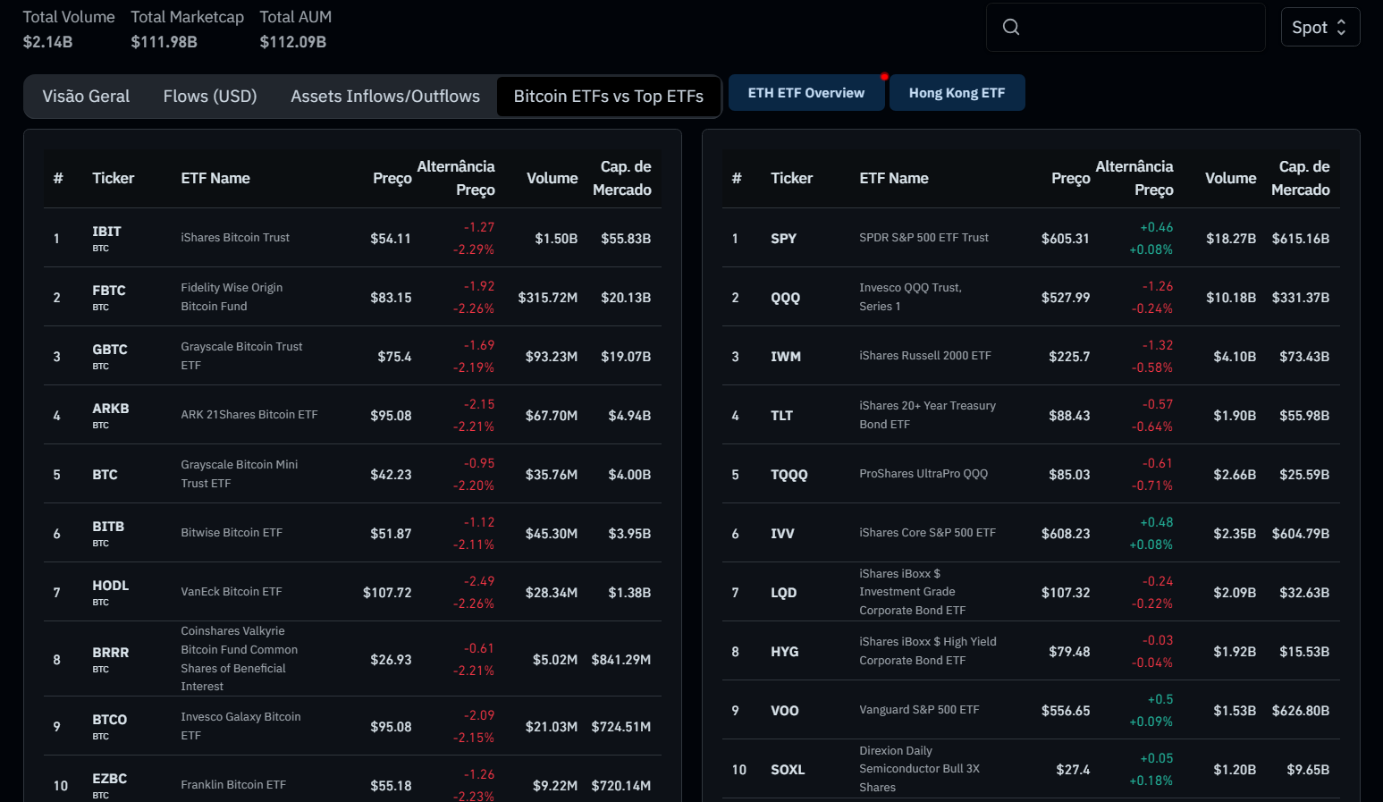1383x802 pixels.
Task: Click the search magnifier icon
Action: click(x=1011, y=27)
